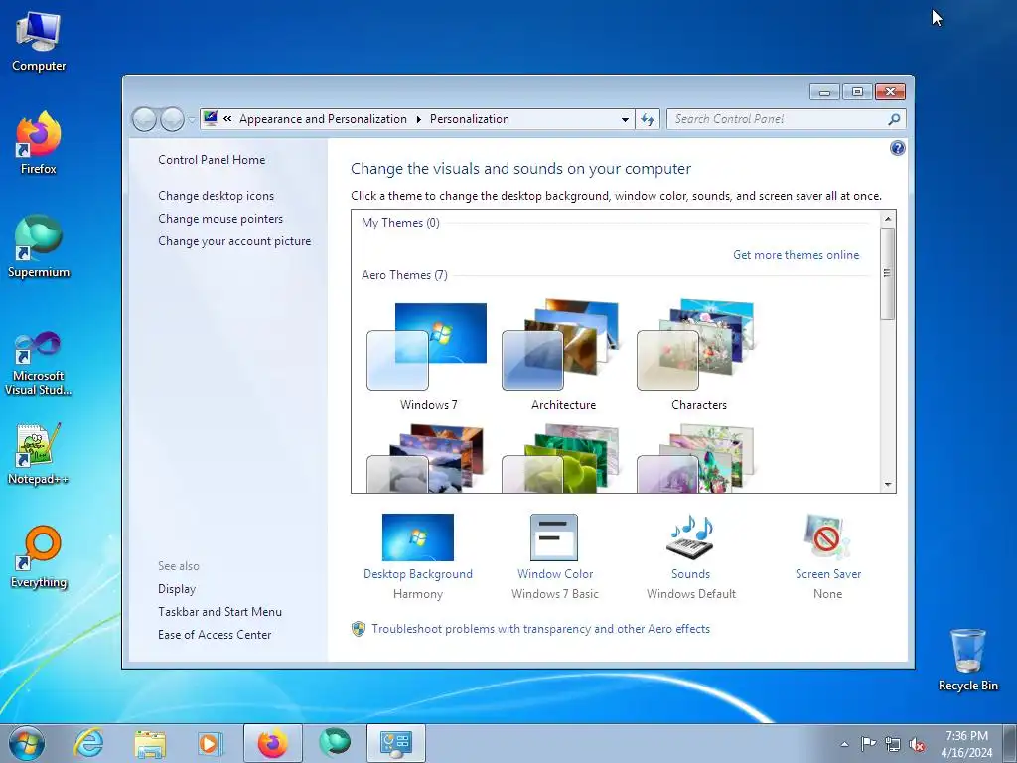Click the theme list scroll down arrow
The height and width of the screenshot is (763, 1017).
coord(887,485)
